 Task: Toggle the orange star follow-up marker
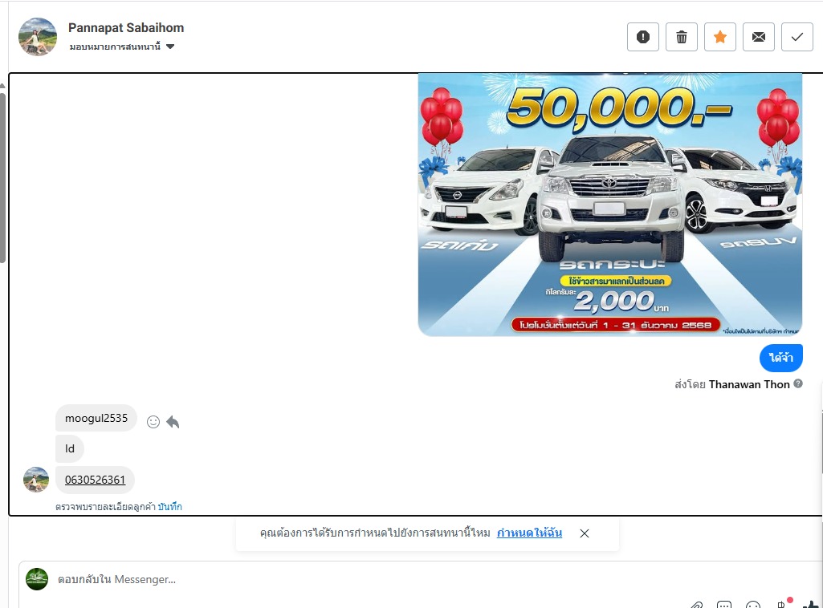(720, 37)
